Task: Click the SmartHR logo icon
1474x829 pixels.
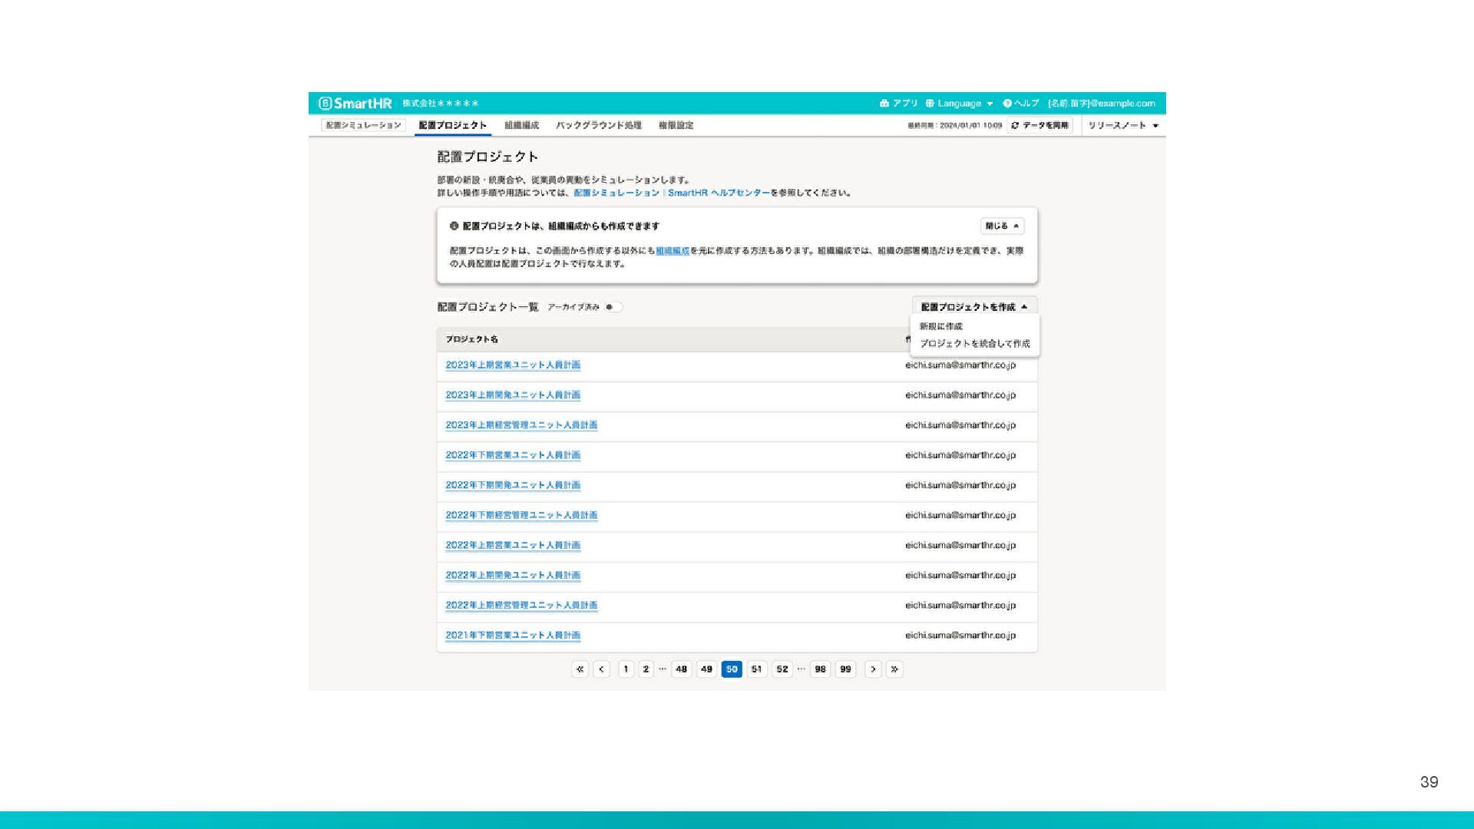Action: [x=325, y=103]
